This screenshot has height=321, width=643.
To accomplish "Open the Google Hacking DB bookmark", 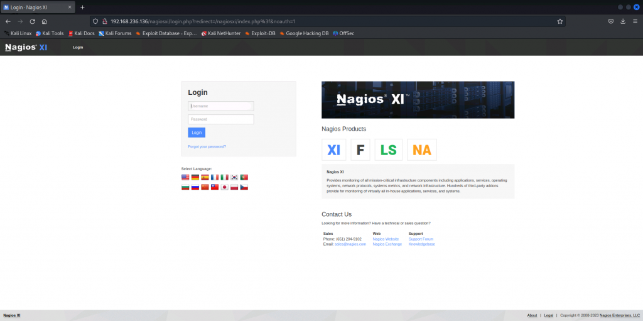I will [x=304, y=33].
